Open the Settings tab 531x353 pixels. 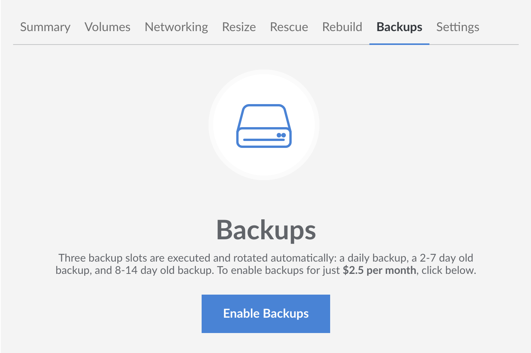coord(458,27)
